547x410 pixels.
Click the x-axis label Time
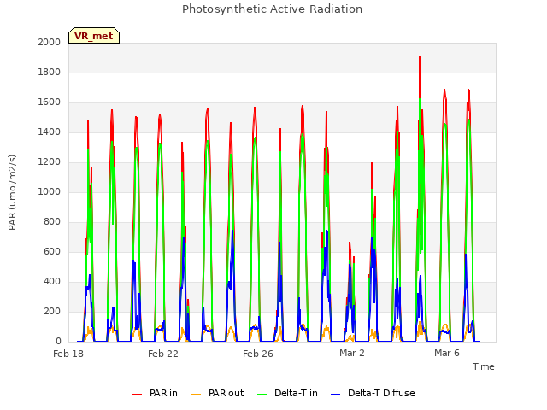coord(484,366)
